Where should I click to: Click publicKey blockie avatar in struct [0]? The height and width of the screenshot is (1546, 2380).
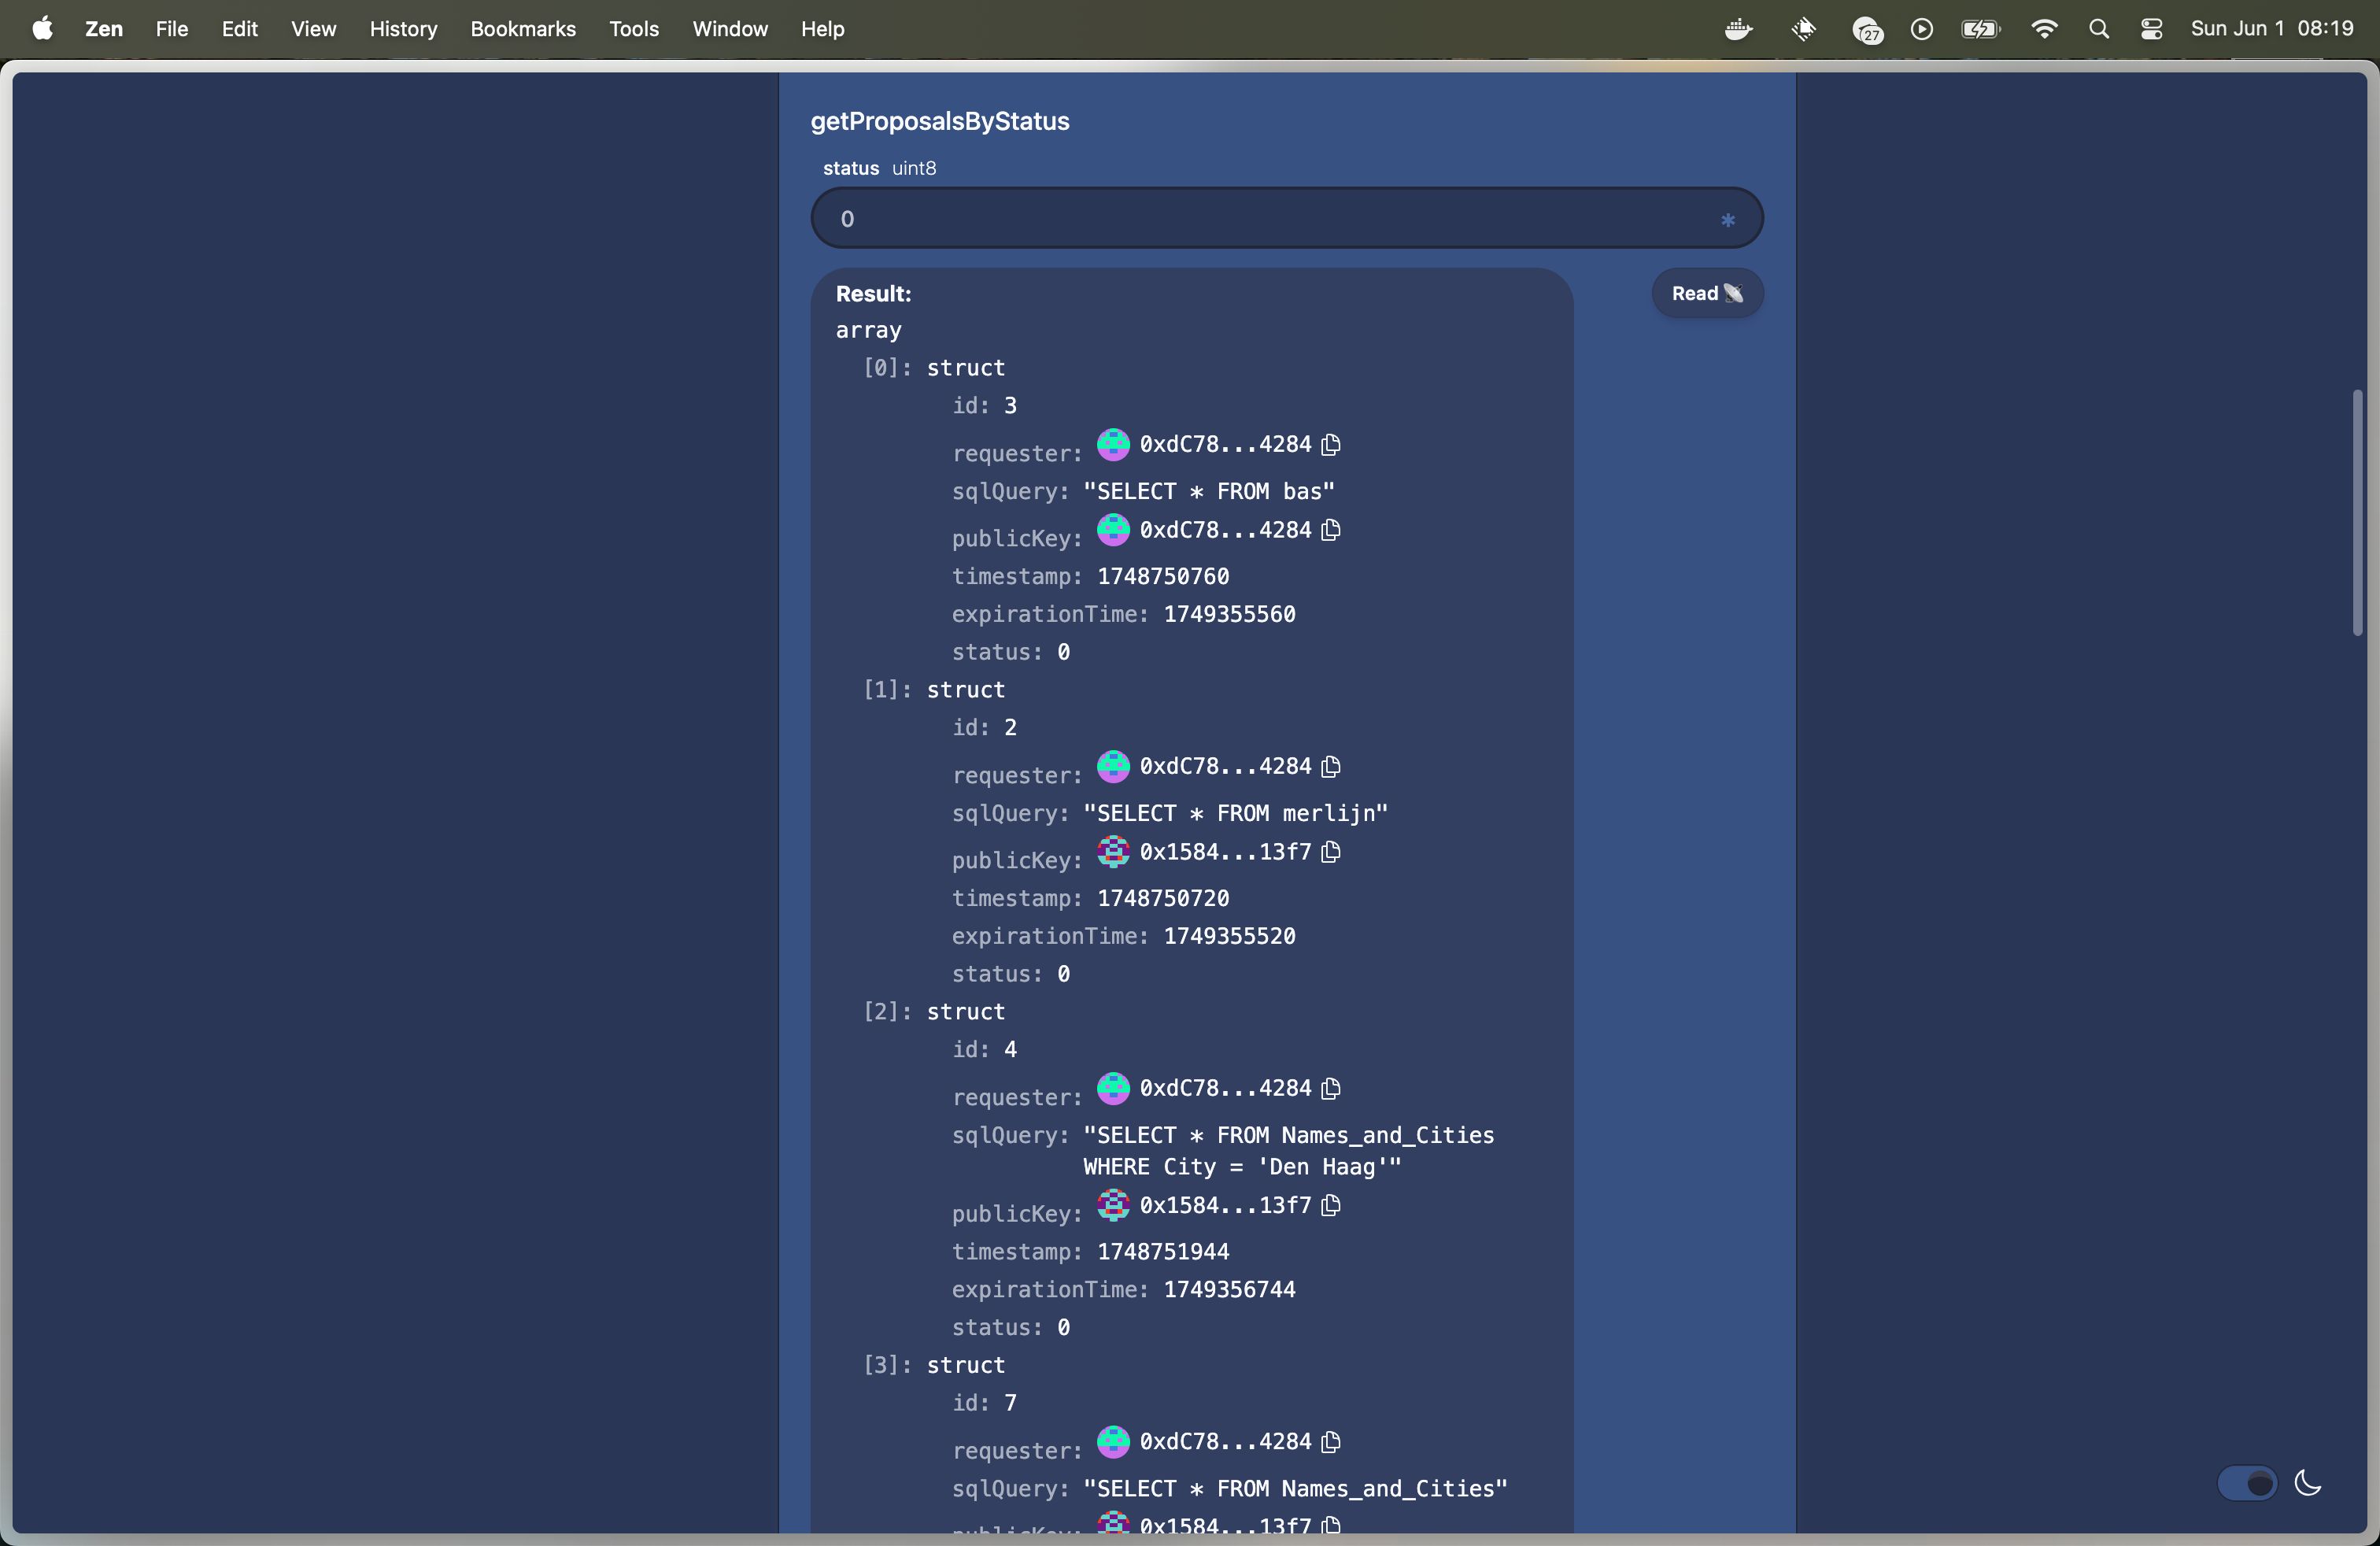(x=1113, y=530)
